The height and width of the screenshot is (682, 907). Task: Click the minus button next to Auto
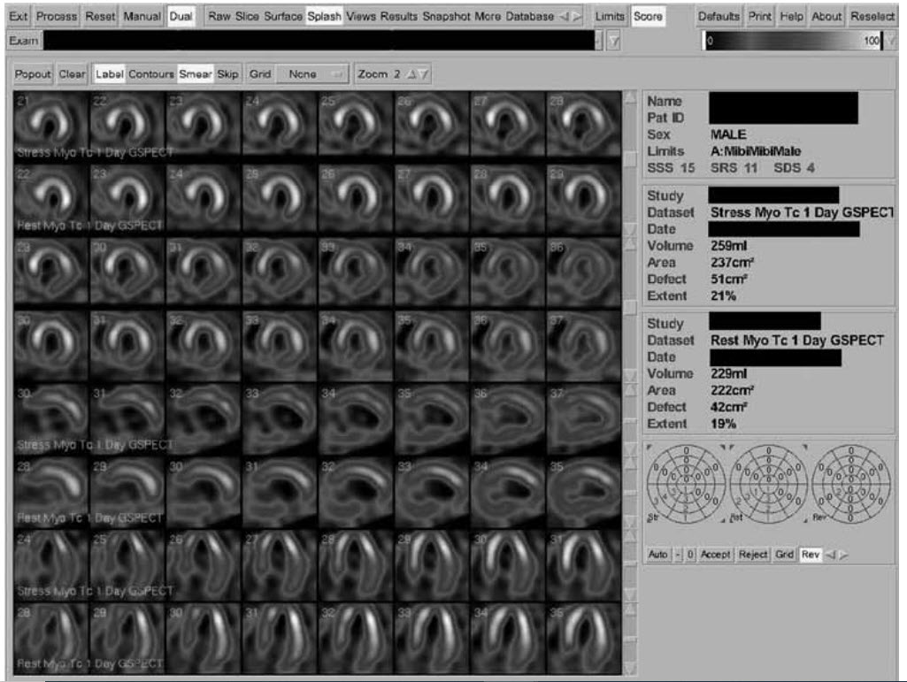(678, 555)
